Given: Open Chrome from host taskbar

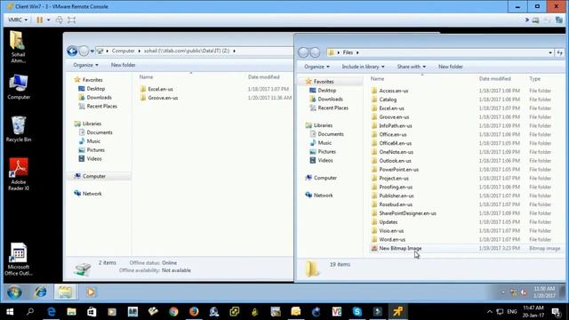Looking at the screenshot, I should click(173, 312).
